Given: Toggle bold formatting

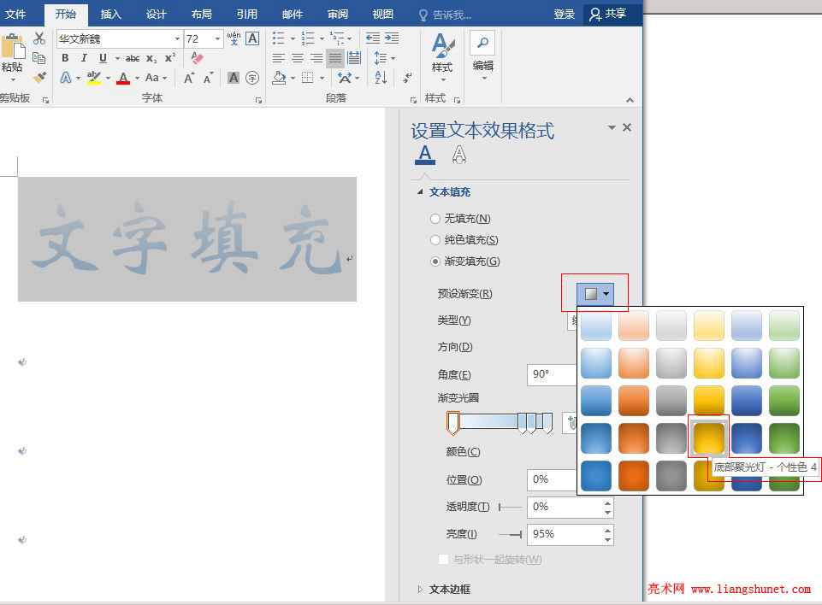Looking at the screenshot, I should pos(65,58).
